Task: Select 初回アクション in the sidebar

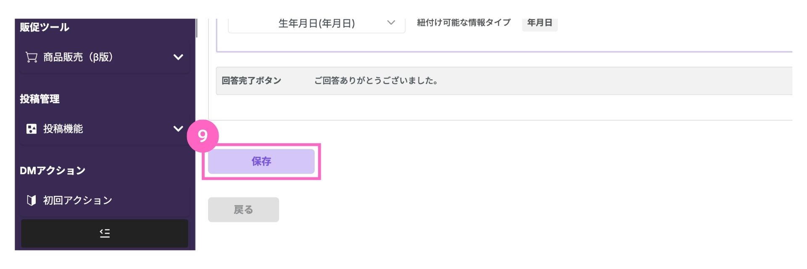Action: [105, 200]
